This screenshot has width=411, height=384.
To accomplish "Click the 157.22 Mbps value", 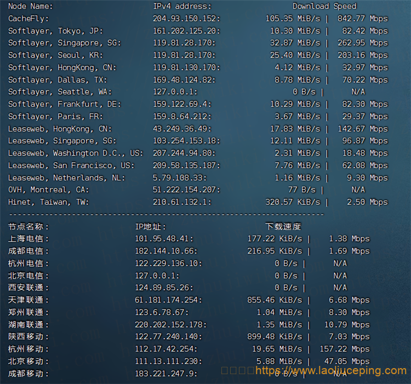I will coord(345,349).
